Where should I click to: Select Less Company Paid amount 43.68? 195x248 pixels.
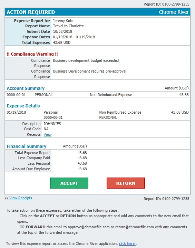82,158
